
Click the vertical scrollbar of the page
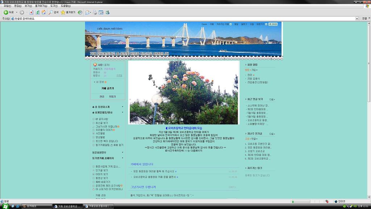pyautogui.click(x=369, y=110)
